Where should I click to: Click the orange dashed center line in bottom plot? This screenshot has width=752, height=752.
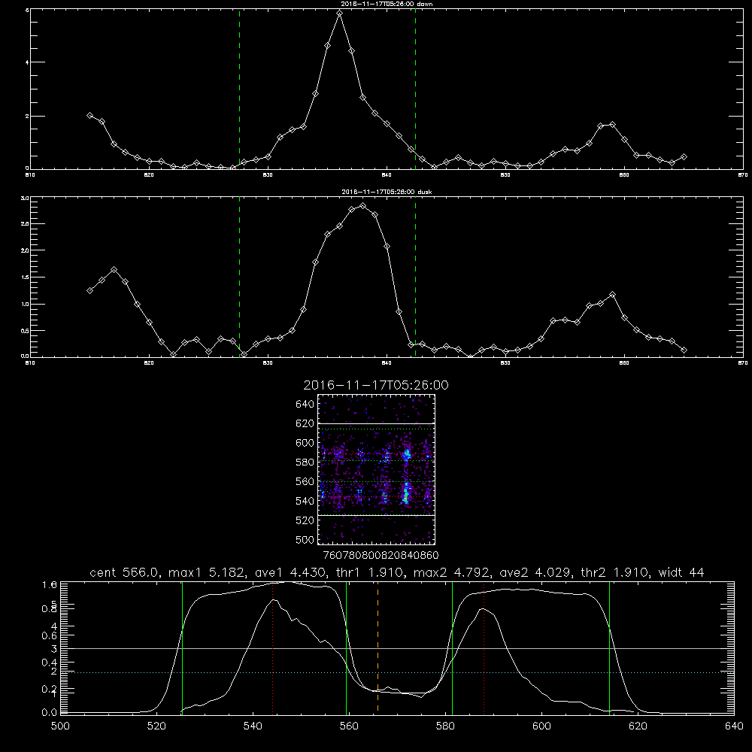[378, 647]
